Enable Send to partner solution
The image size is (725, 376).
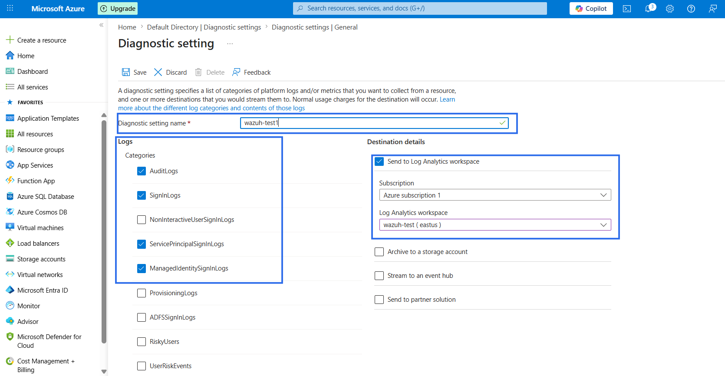(x=379, y=300)
